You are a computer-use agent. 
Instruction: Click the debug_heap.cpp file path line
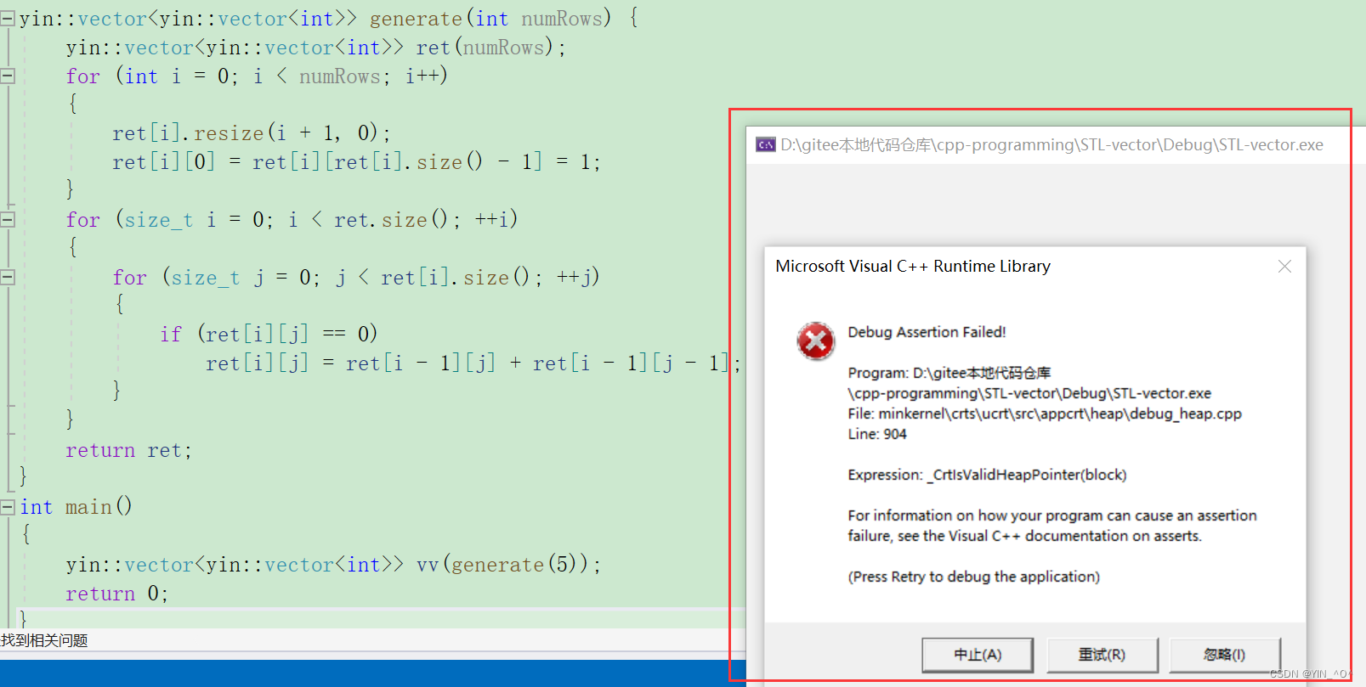(x=1045, y=414)
